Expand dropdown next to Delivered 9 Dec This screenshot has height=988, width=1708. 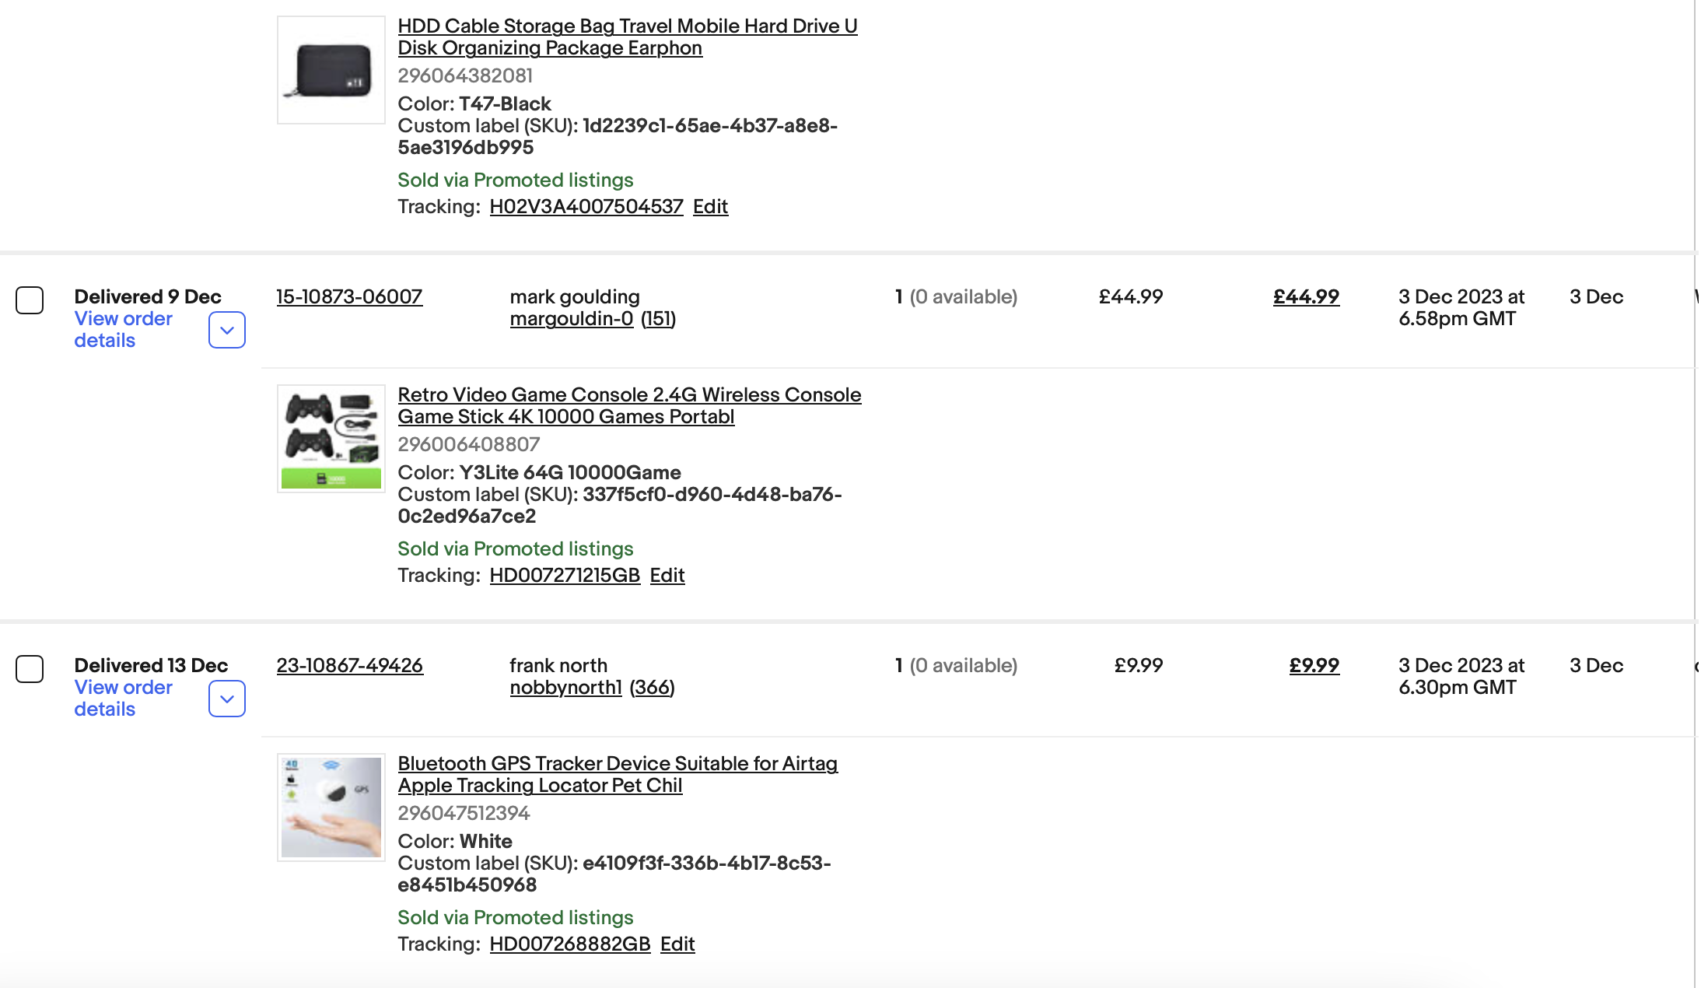[x=227, y=330]
